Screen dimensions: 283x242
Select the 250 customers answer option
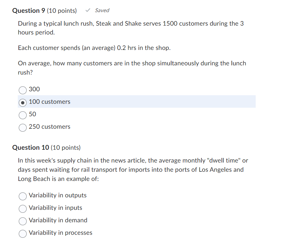pos(22,128)
